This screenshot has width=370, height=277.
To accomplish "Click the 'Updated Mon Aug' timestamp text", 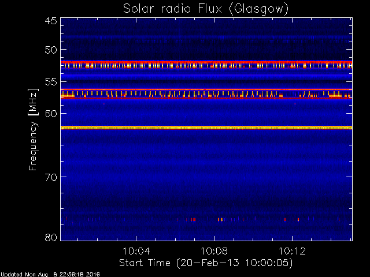I will point(50,275).
